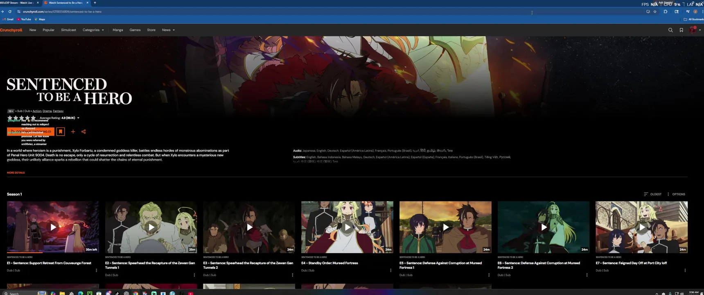The image size is (704, 295).
Task: Open E4 - Standby Order: Mureed Fortress title
Action: click(x=329, y=263)
